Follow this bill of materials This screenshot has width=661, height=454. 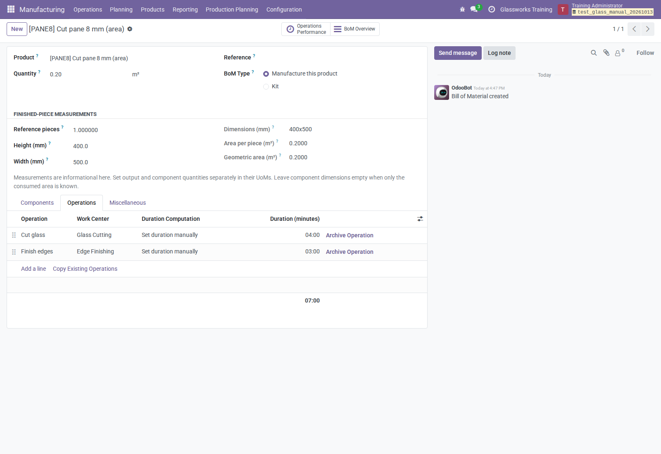point(645,53)
